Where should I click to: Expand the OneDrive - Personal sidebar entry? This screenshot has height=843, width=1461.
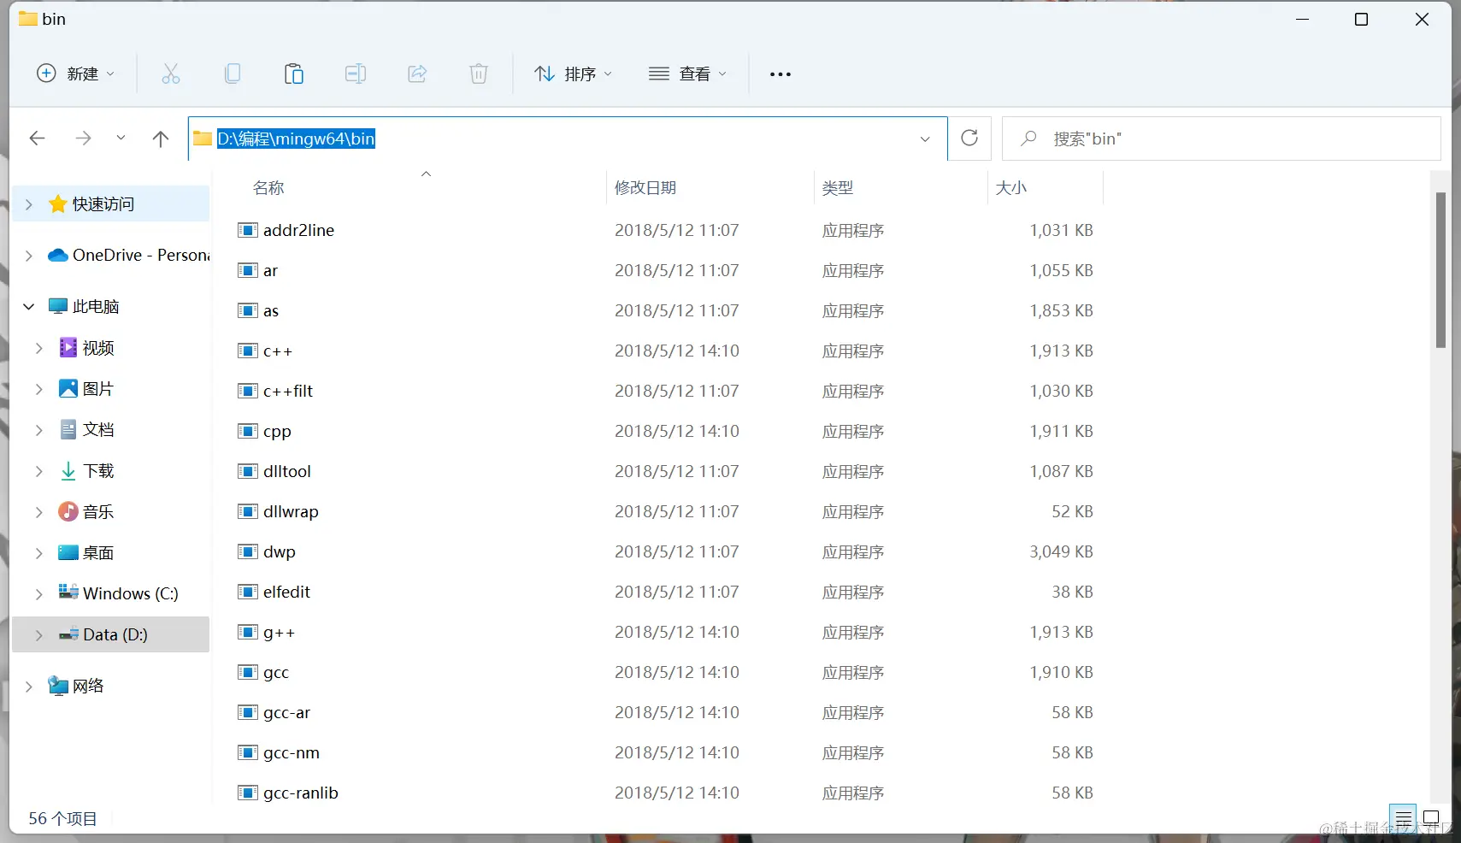28,255
